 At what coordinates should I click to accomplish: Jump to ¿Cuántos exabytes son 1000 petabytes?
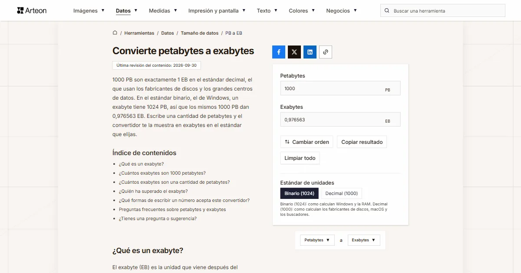pos(162,173)
